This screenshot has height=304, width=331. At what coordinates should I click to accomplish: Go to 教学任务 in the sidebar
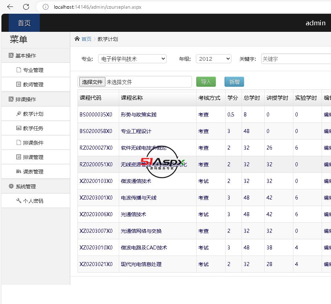[x=33, y=128]
